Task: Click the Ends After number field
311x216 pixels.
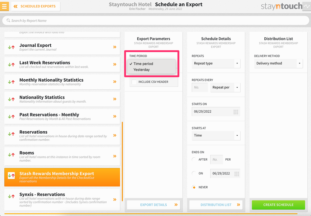Action: [217, 160]
